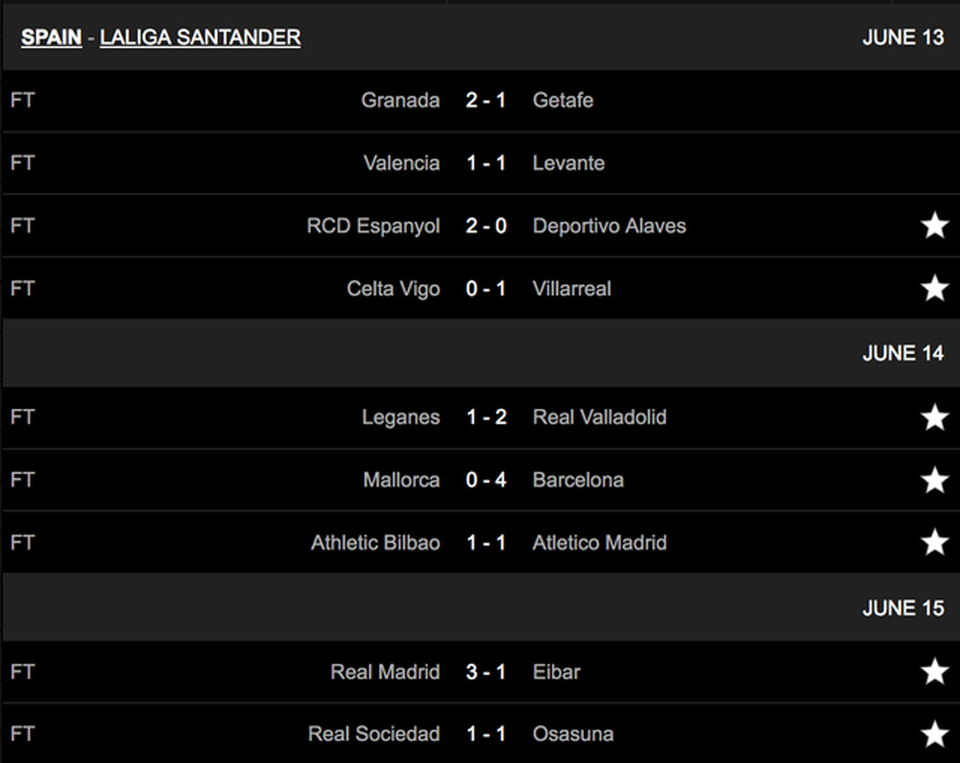960x763 pixels.
Task: Open the Mallorca 0-4 score
Action: 486,480
